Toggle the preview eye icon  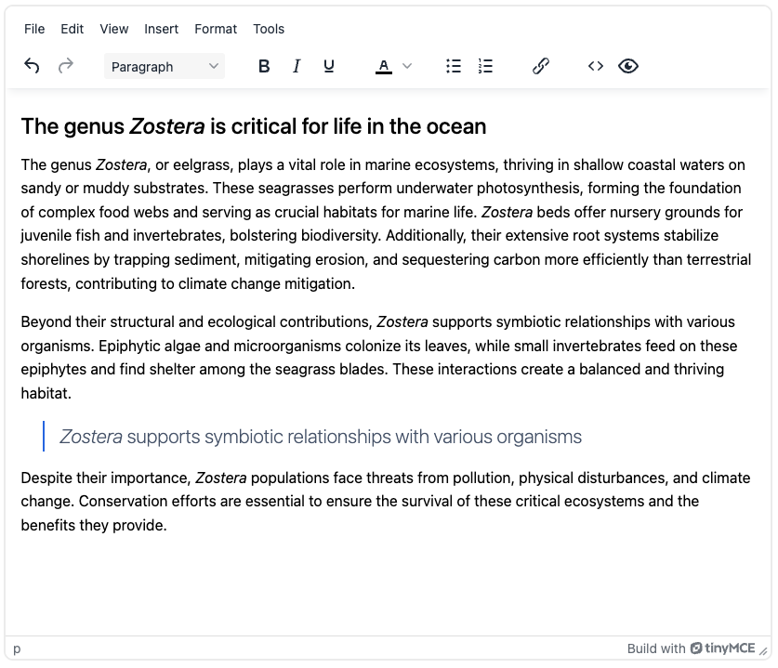(628, 66)
